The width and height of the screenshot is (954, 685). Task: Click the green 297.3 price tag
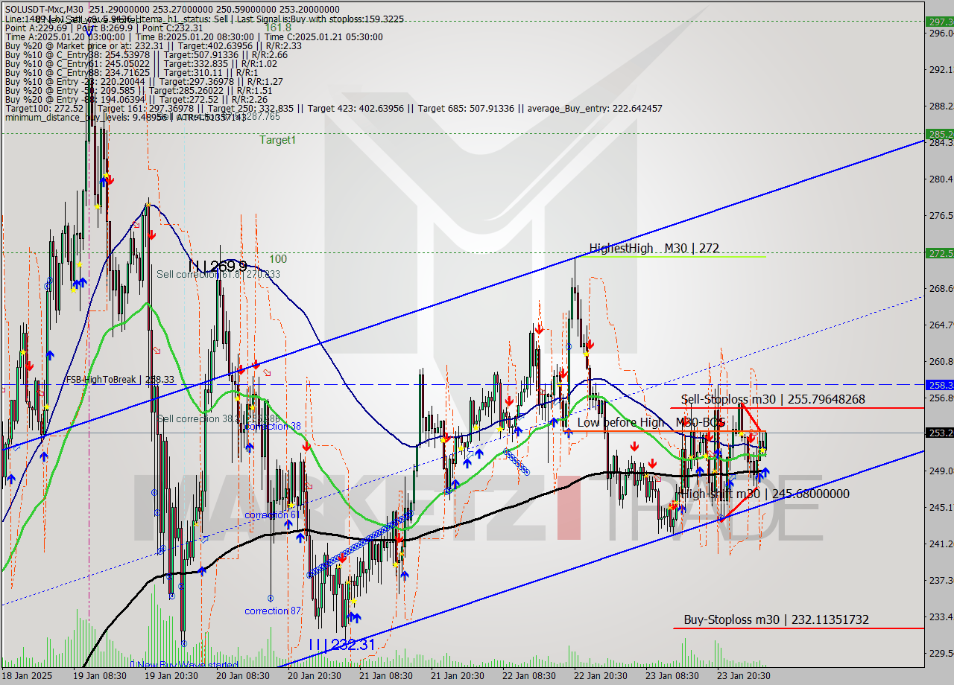(939, 22)
